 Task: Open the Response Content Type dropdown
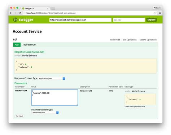click(x=52, y=78)
